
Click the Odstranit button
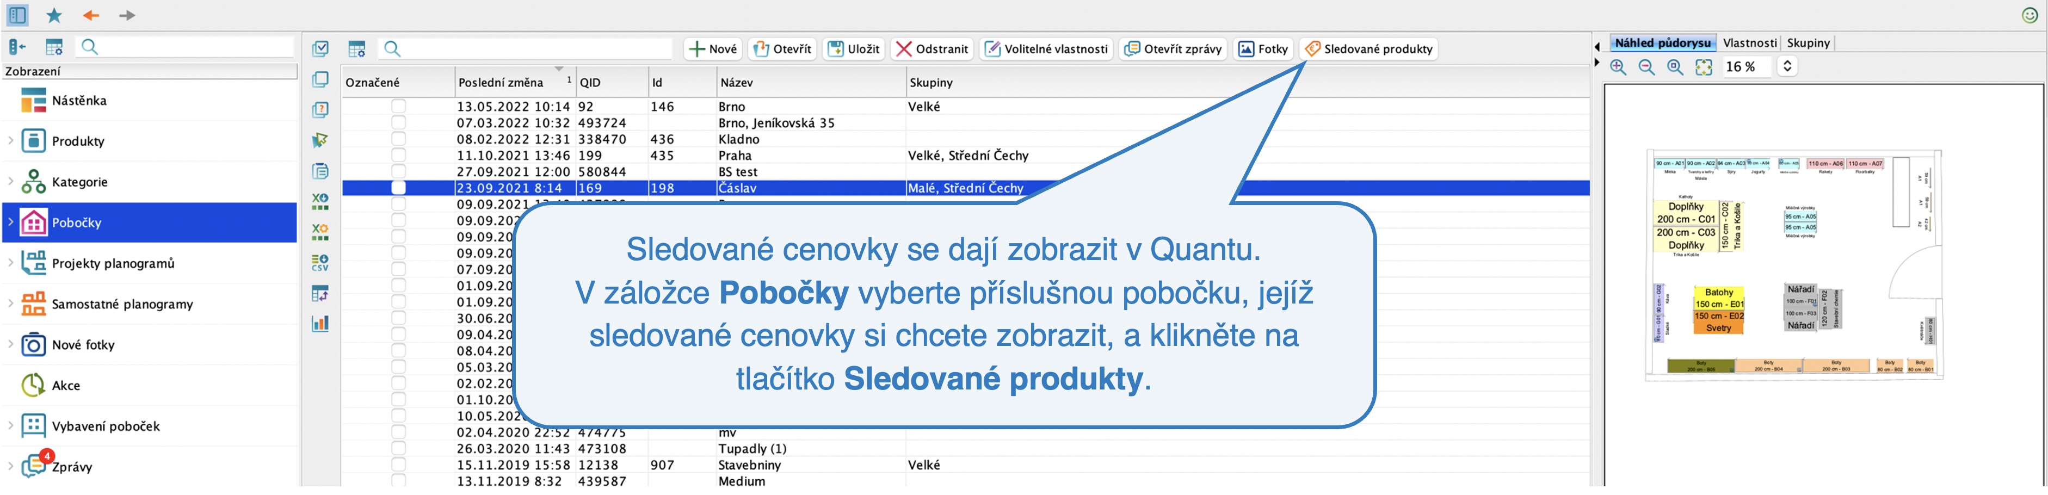point(932,48)
